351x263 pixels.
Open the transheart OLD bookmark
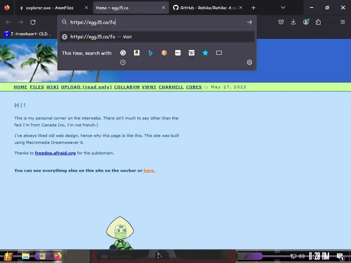28,34
